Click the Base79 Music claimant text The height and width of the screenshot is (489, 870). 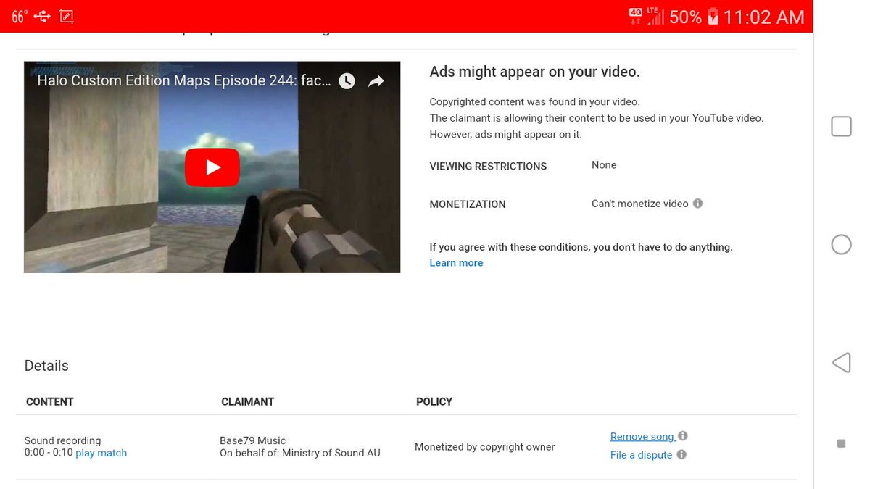click(x=253, y=440)
